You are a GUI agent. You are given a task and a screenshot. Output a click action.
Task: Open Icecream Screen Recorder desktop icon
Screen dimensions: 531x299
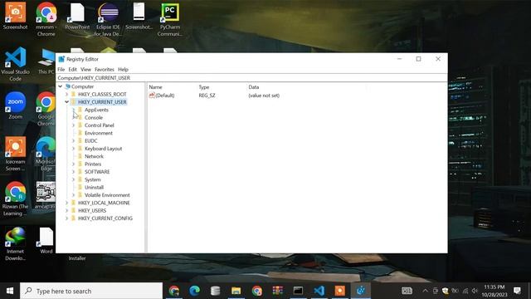(15, 153)
